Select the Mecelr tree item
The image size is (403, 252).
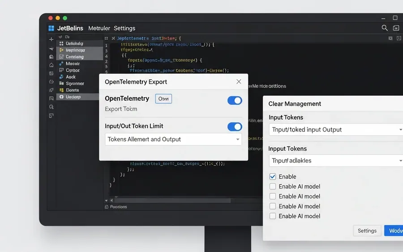[x=80, y=64]
